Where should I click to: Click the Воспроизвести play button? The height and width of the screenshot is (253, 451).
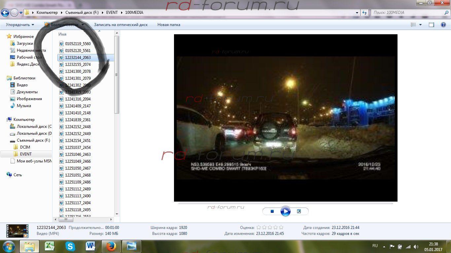61,25
